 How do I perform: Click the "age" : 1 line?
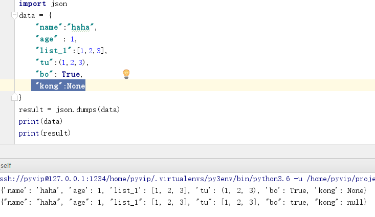coord(56,39)
